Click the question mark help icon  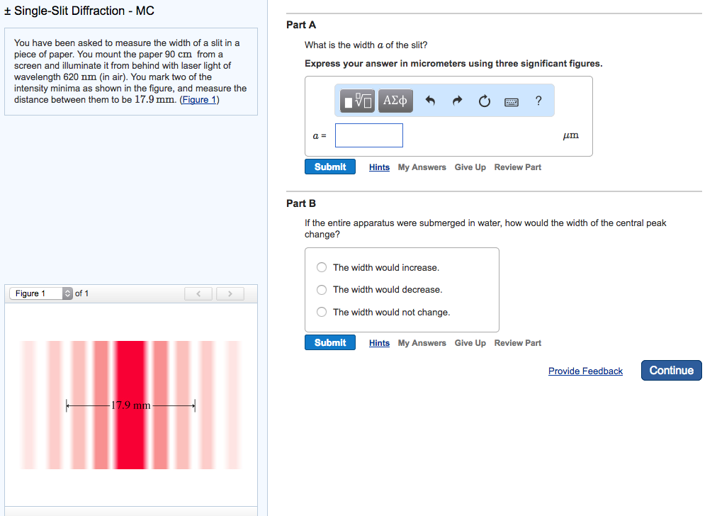click(x=538, y=101)
